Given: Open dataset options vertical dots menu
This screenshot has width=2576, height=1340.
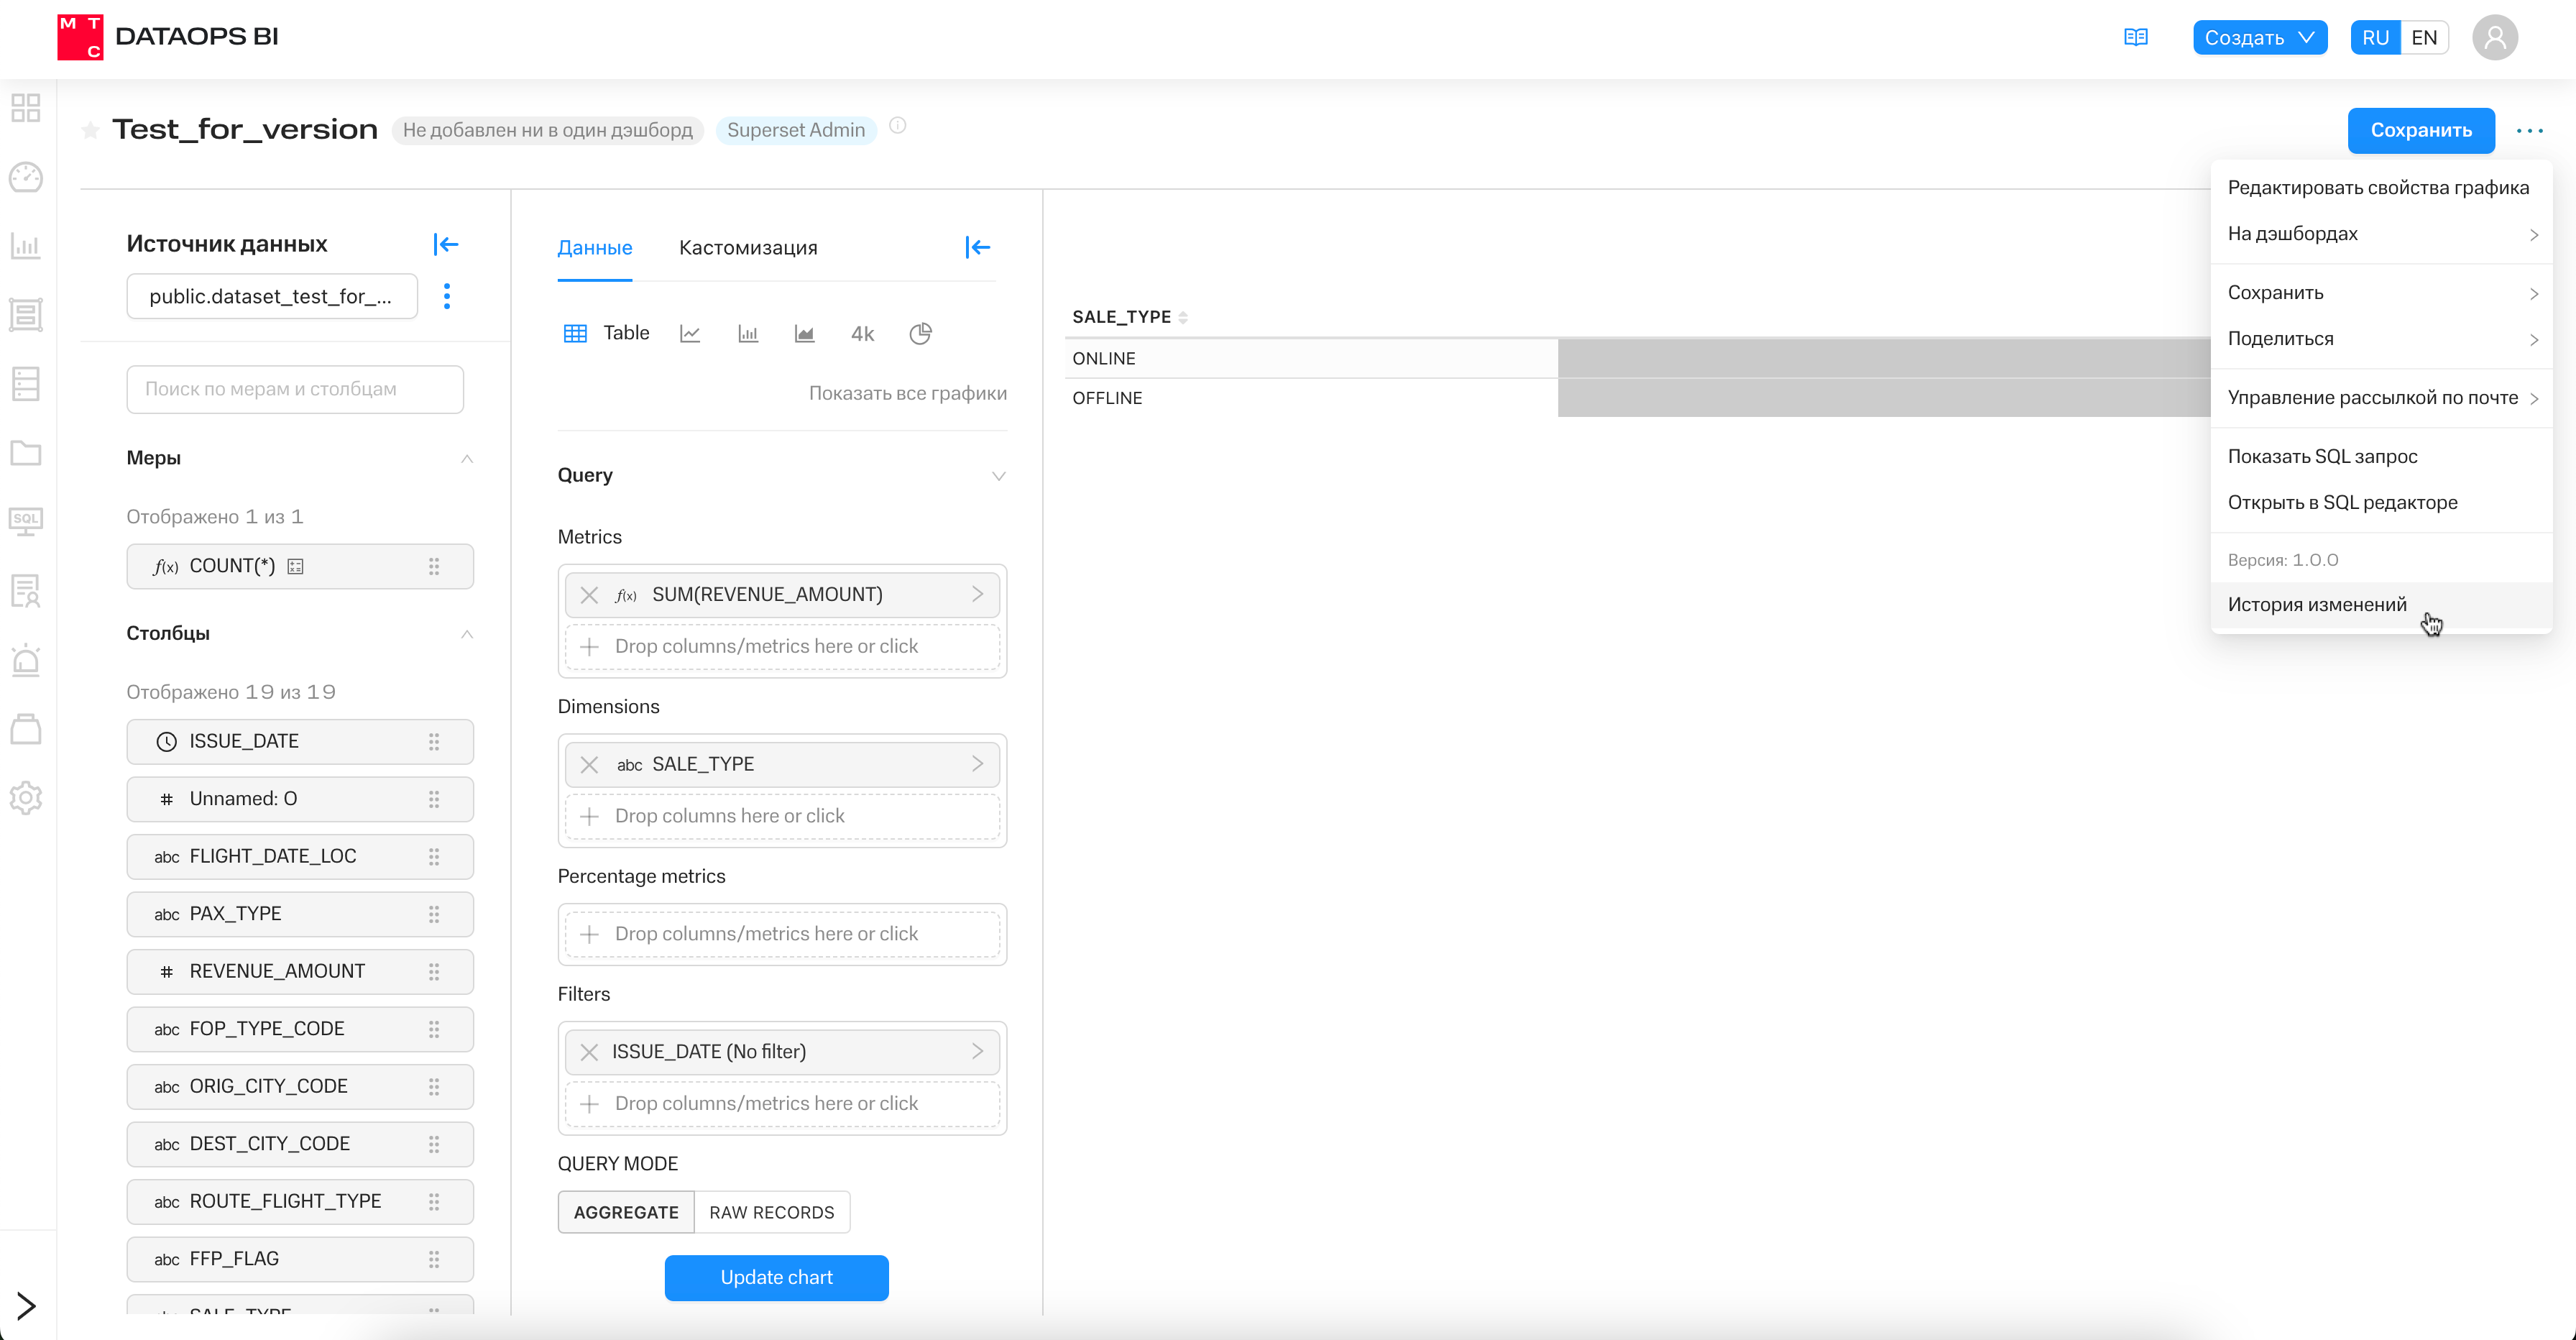Looking at the screenshot, I should (447, 296).
